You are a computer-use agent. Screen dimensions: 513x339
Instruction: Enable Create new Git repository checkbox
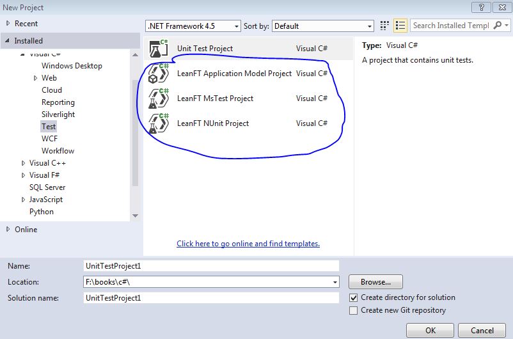[x=353, y=310]
